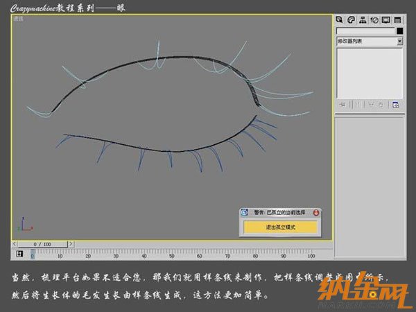Click the 0 / 100 time slider handle
The height and width of the screenshot is (312, 416).
point(42,244)
